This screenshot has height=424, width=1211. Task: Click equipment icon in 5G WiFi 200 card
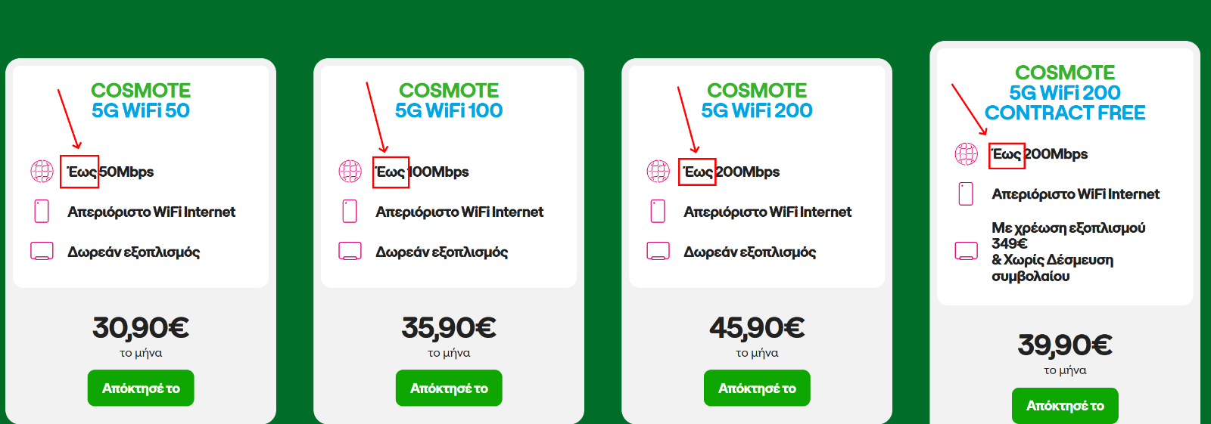pyautogui.click(x=658, y=251)
